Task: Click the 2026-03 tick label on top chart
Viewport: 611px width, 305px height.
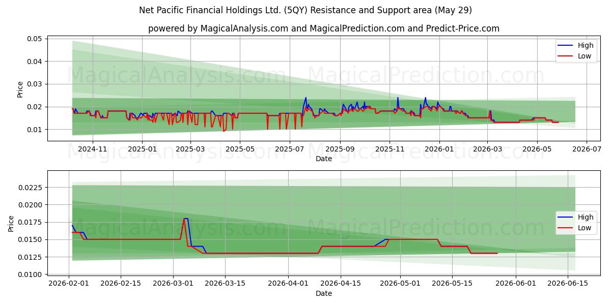Action: pos(487,149)
